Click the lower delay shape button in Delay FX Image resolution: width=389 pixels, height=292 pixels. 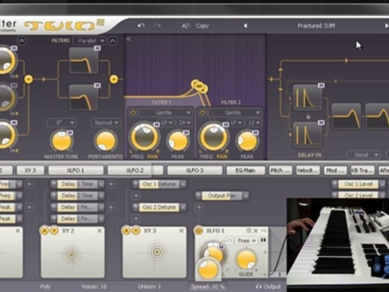click(308, 135)
